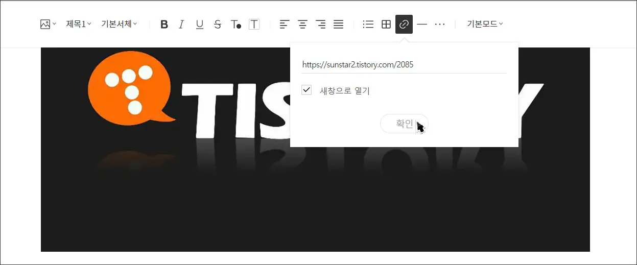Click the link URL input field
The height and width of the screenshot is (265, 637).
pyautogui.click(x=404, y=65)
